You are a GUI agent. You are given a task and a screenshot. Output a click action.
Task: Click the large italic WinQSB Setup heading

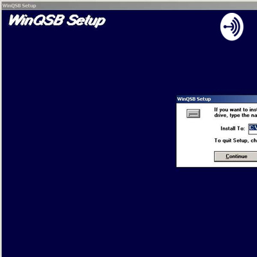click(57, 21)
